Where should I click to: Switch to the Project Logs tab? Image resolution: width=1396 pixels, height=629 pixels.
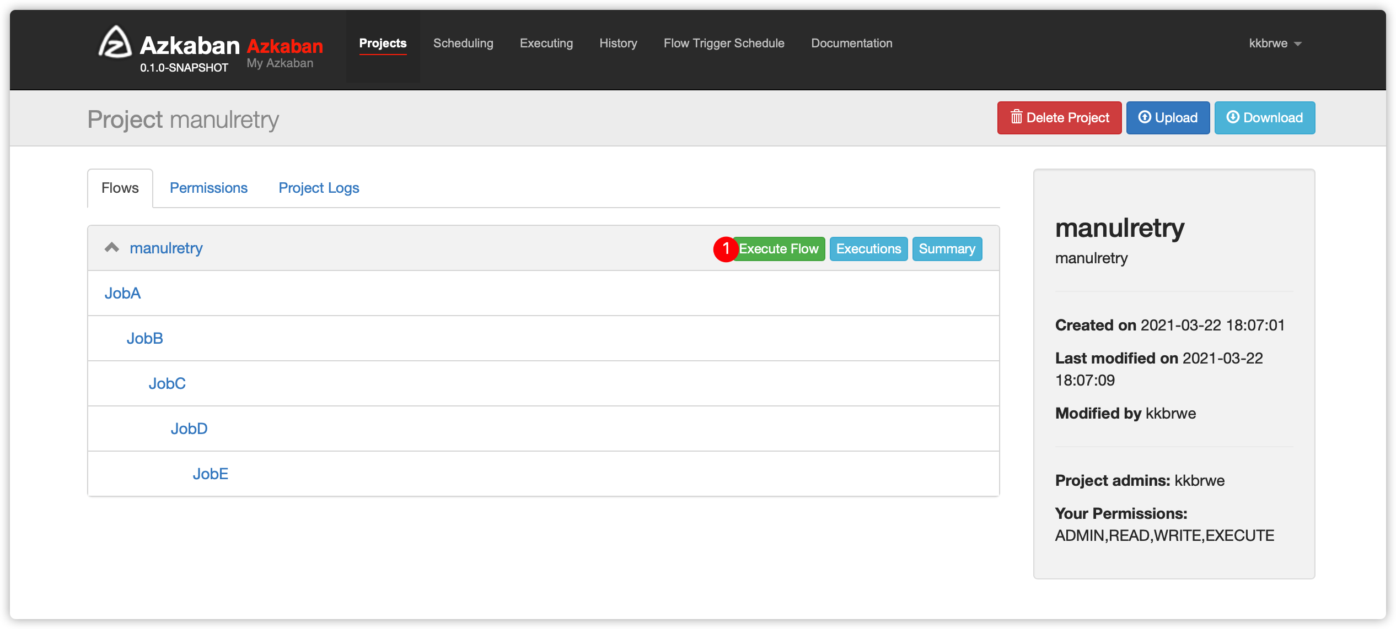pos(319,188)
